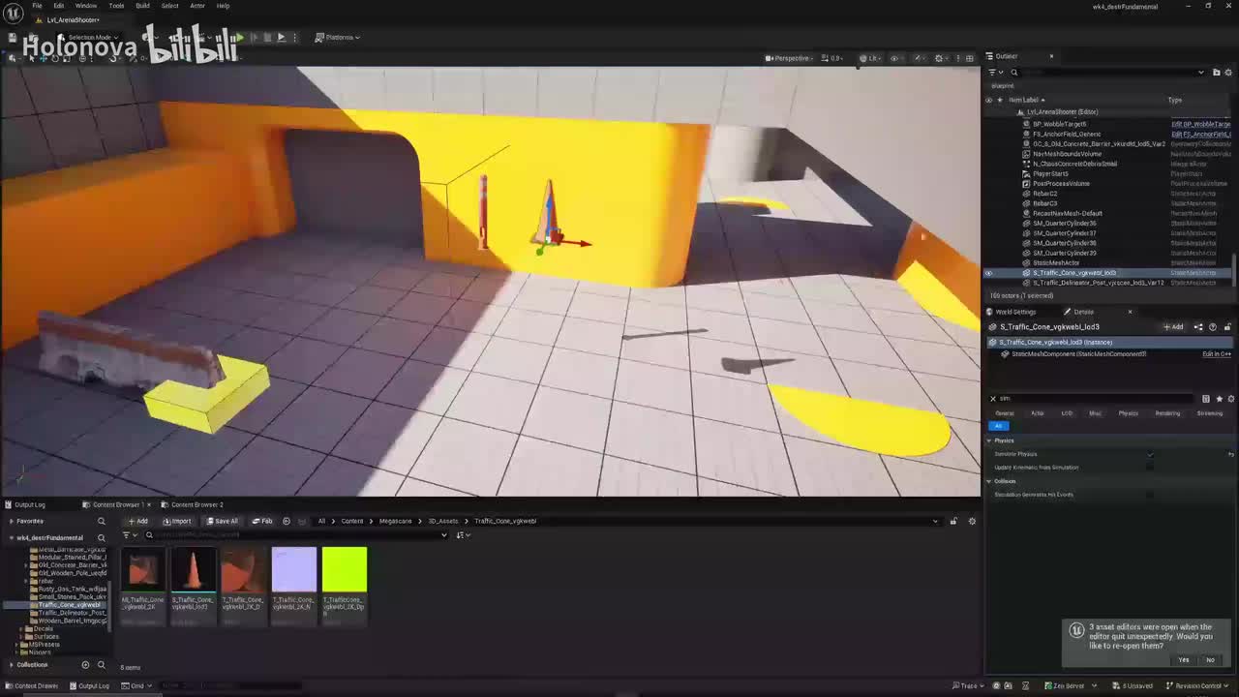The height and width of the screenshot is (697, 1239).
Task: Click the Stop simulation button in toolbar
Action: pos(267,38)
